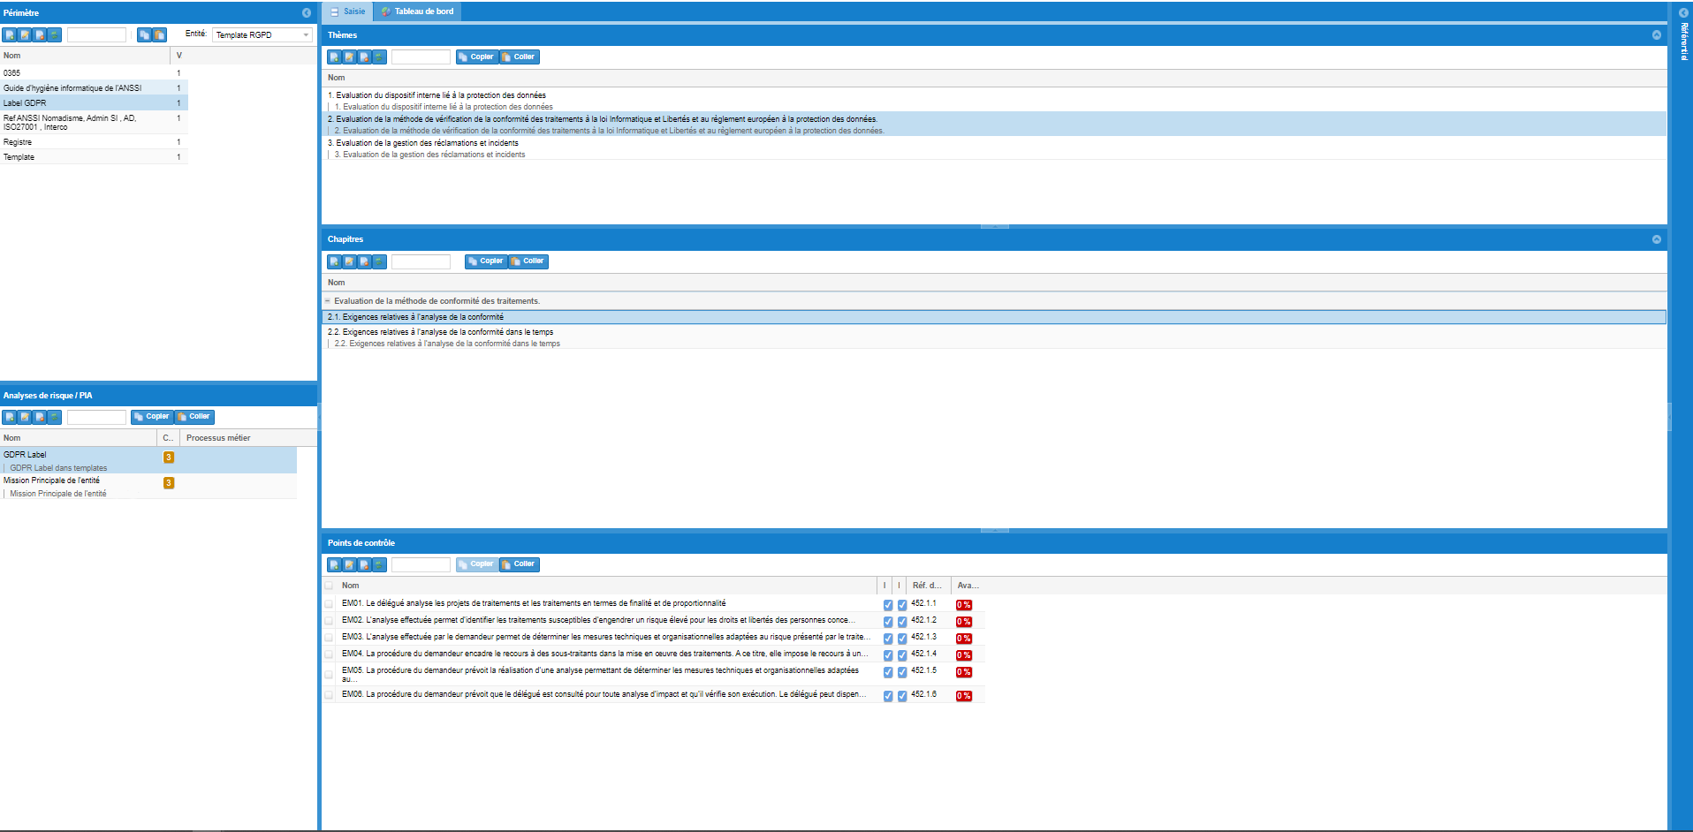Open the Entité dropdown showing Template RGPD

tap(306, 35)
